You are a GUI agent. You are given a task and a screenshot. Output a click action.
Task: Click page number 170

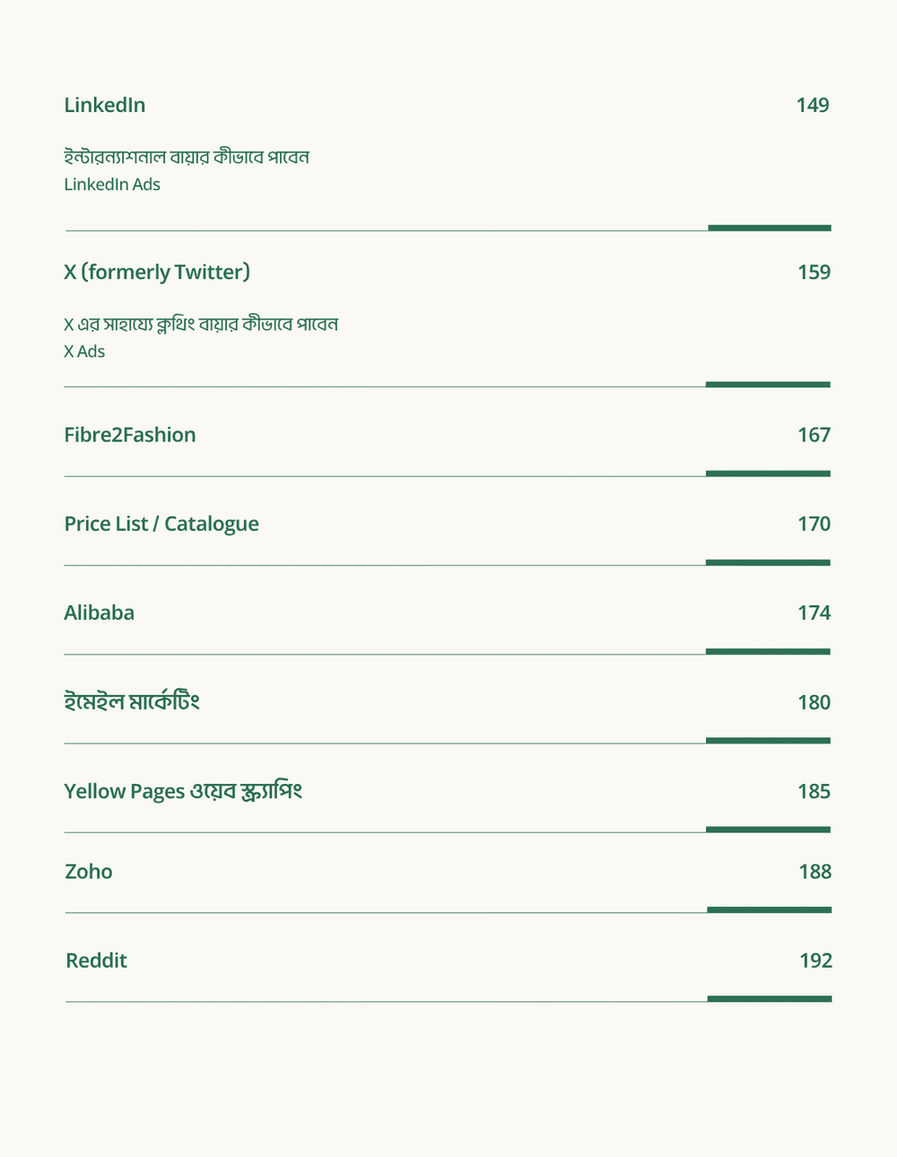pos(814,524)
